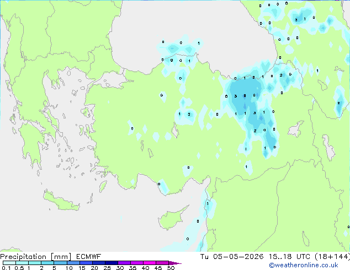The image size is (350, 270).
Task: Click the 0.1–0.5 mm legend swatch
Action: pyautogui.click(x=9, y=263)
